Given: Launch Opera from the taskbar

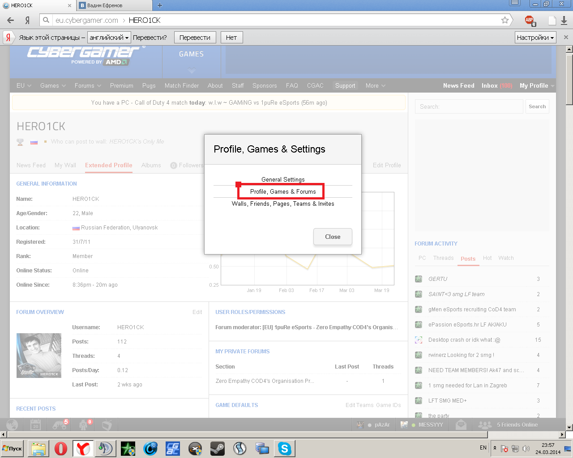Looking at the screenshot, I should click(x=61, y=448).
